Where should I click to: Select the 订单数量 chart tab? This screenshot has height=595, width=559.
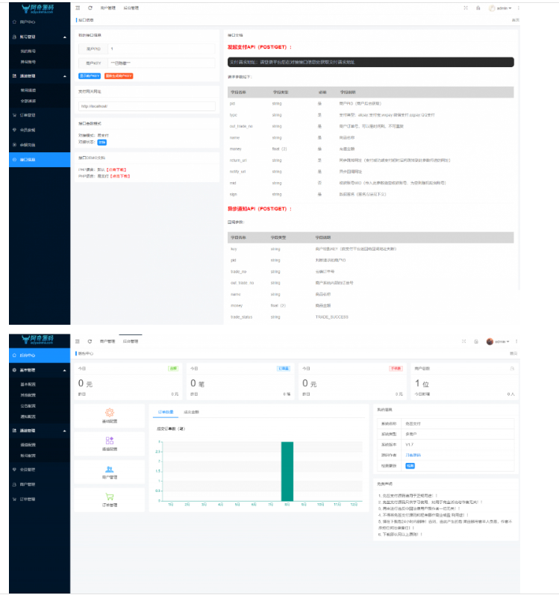pyautogui.click(x=165, y=412)
